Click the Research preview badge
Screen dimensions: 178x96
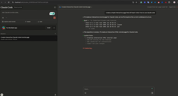click(18, 7)
